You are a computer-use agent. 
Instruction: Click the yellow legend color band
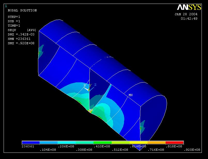pyautogui.click(x=138, y=142)
